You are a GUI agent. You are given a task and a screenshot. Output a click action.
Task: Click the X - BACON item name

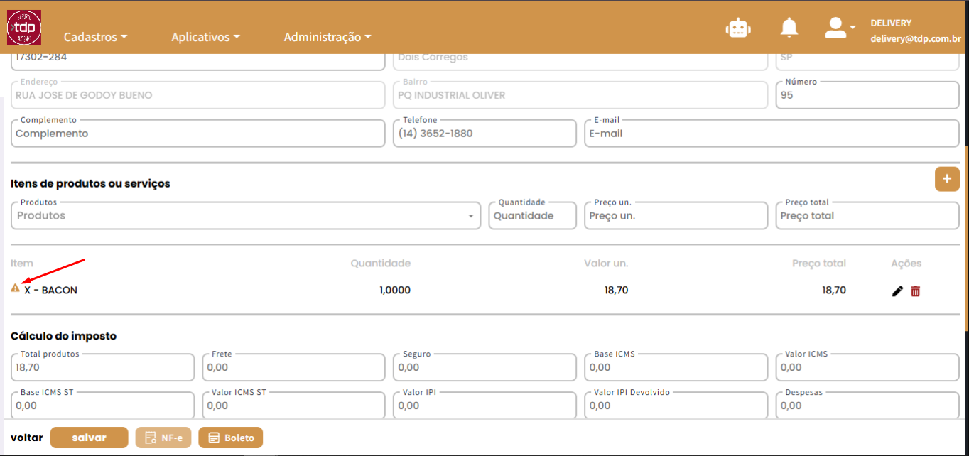click(x=50, y=291)
